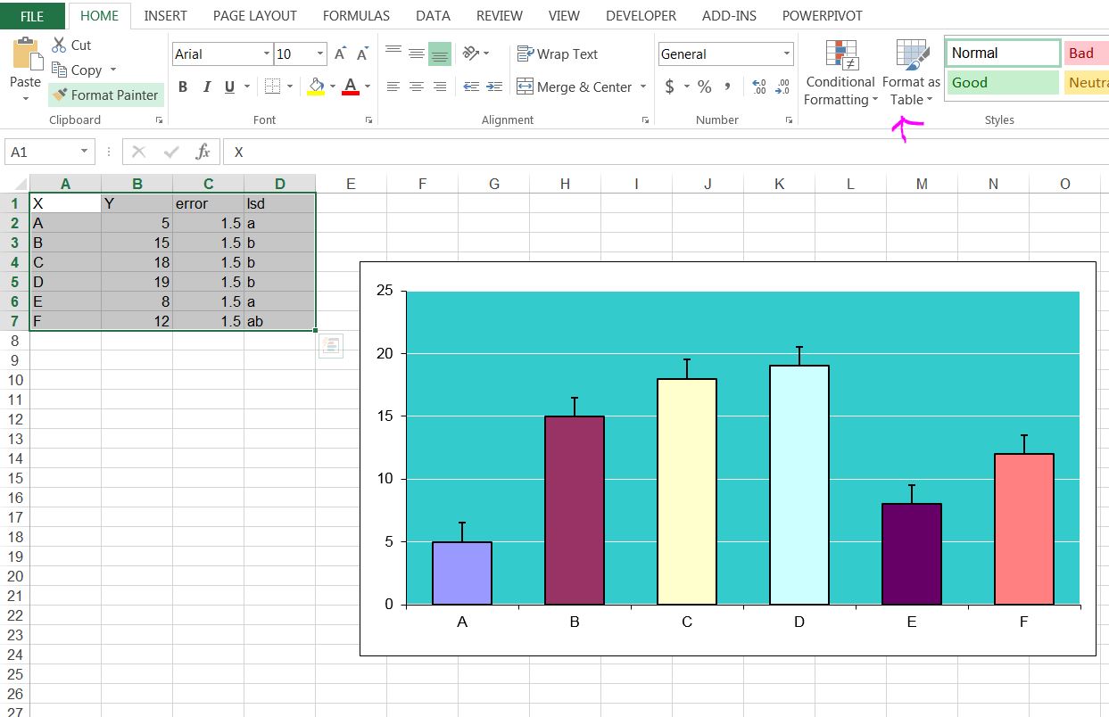
Task: Toggle italic formatting
Action: 207,87
